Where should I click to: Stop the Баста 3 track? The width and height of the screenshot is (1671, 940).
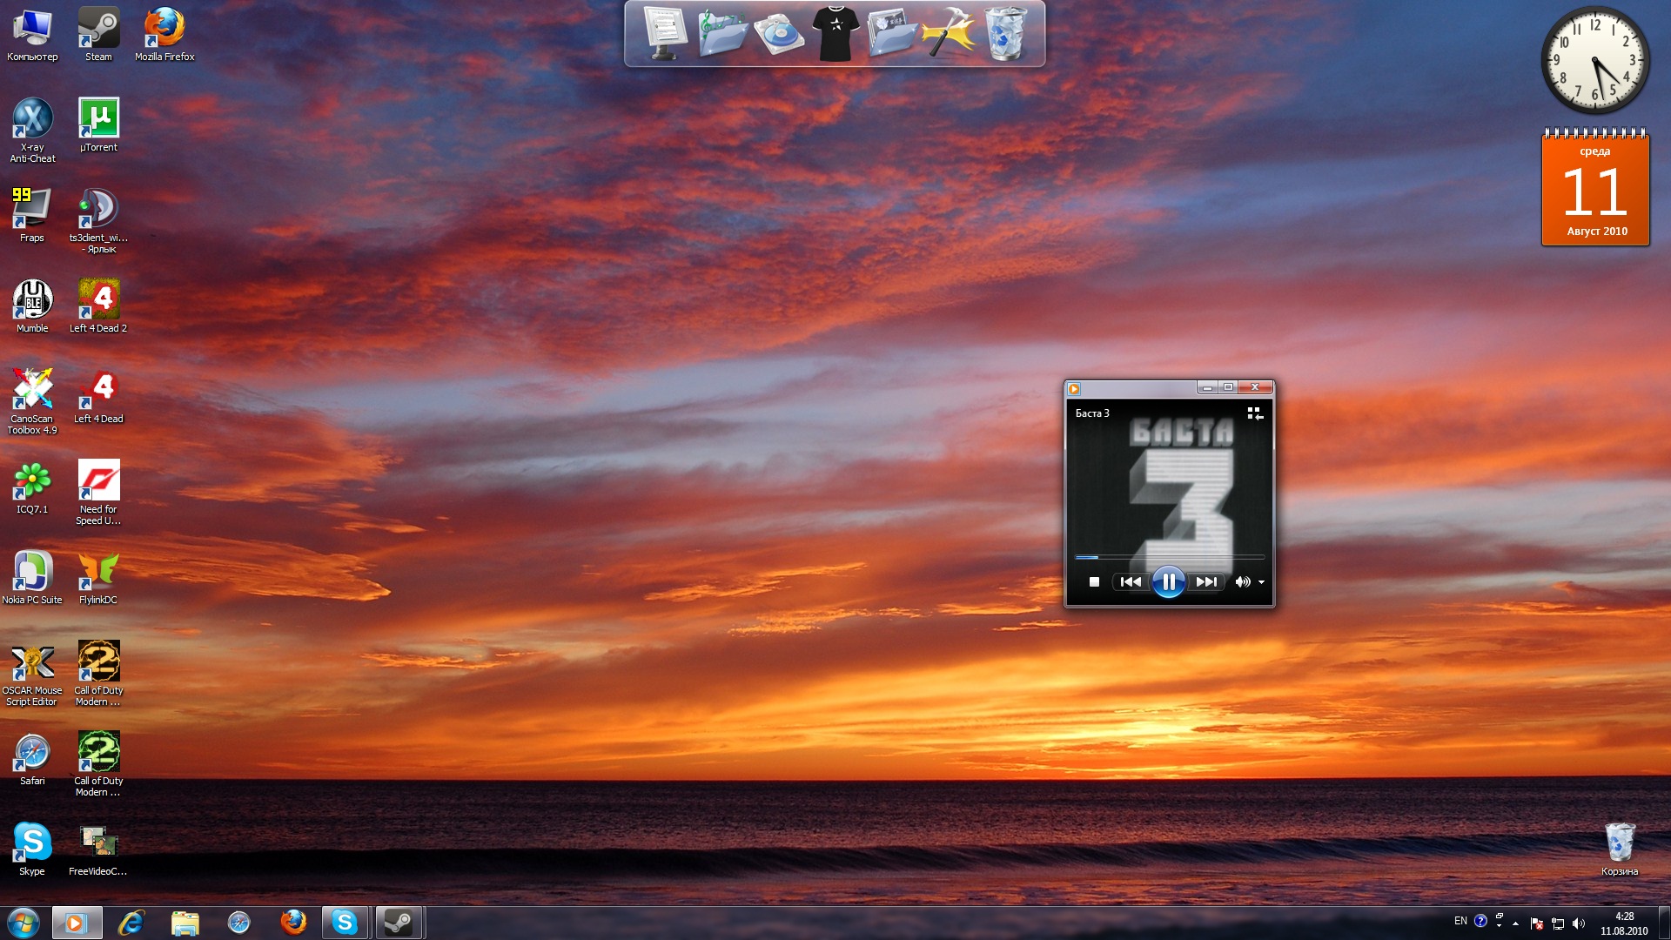1094,582
